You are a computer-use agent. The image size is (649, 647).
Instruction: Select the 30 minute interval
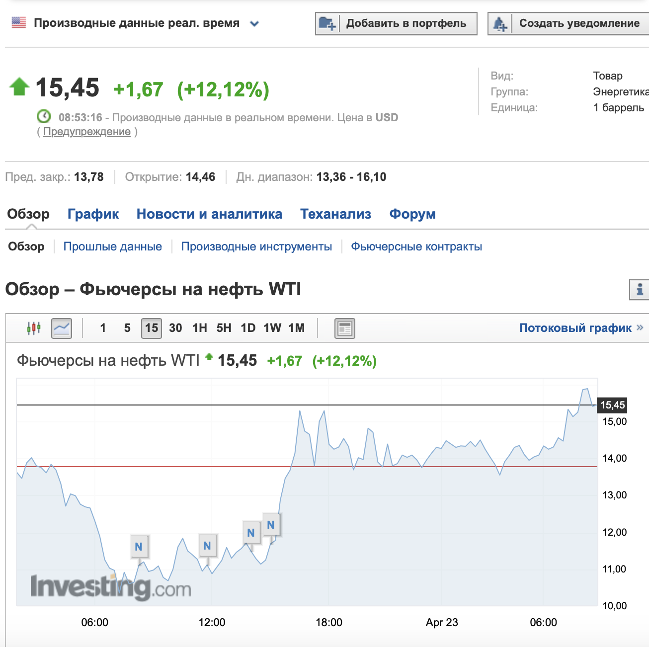[175, 328]
